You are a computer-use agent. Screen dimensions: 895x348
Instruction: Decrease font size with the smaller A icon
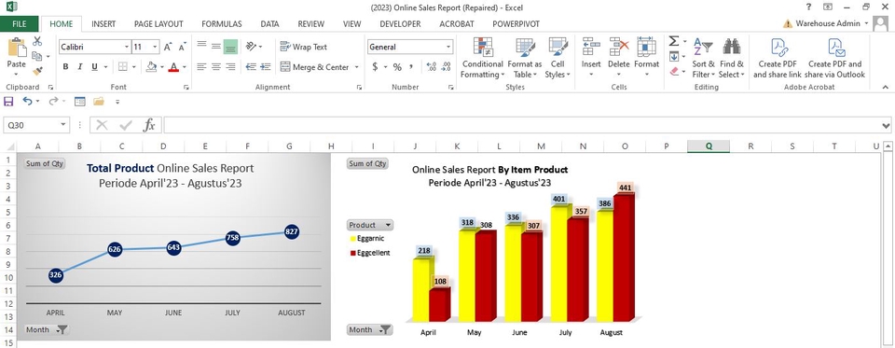coord(182,47)
